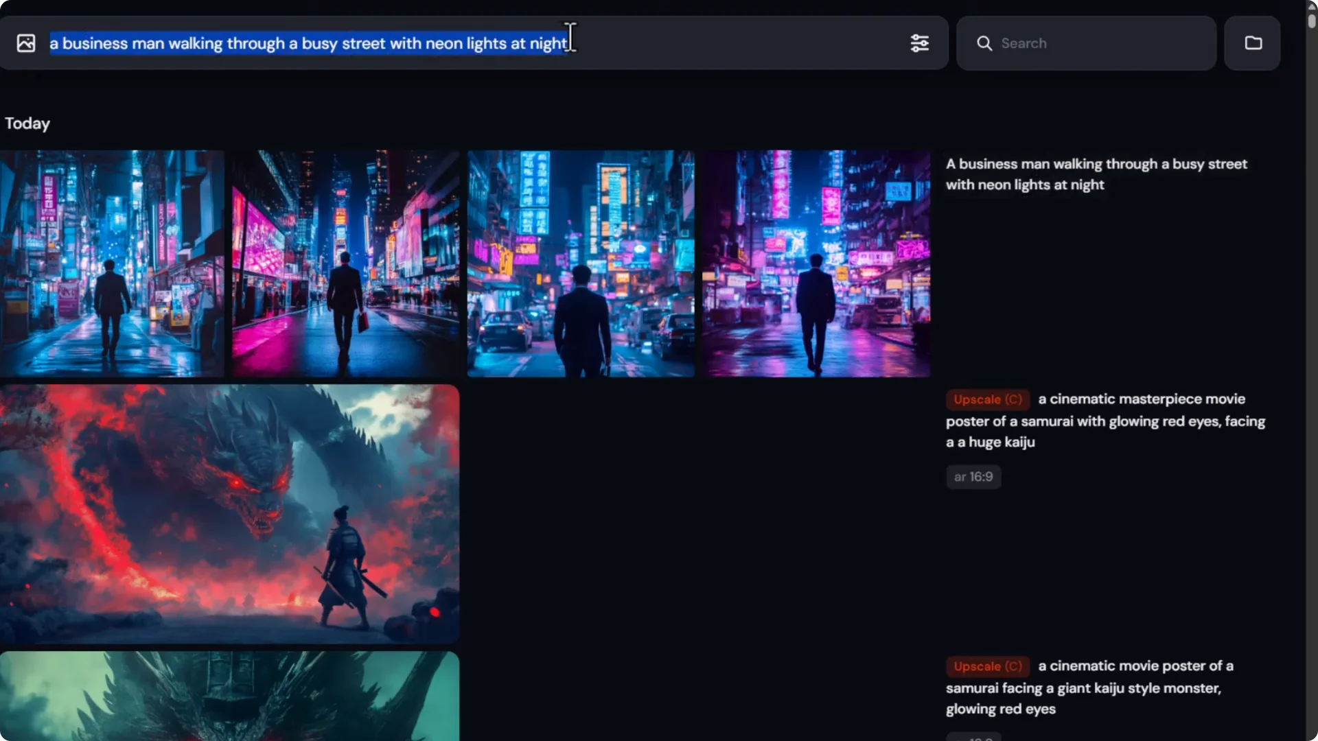The height and width of the screenshot is (741, 1318).
Task: Click the first Upscale (C) badge
Action: coord(986,399)
